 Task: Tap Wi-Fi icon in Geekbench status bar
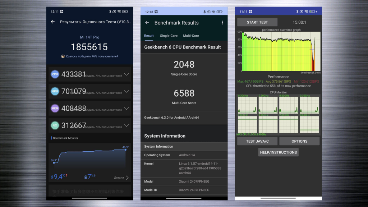tap(213, 12)
